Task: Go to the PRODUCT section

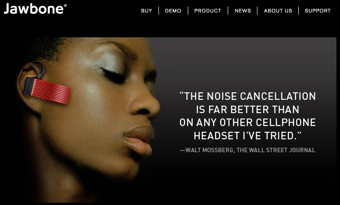Action: point(208,11)
